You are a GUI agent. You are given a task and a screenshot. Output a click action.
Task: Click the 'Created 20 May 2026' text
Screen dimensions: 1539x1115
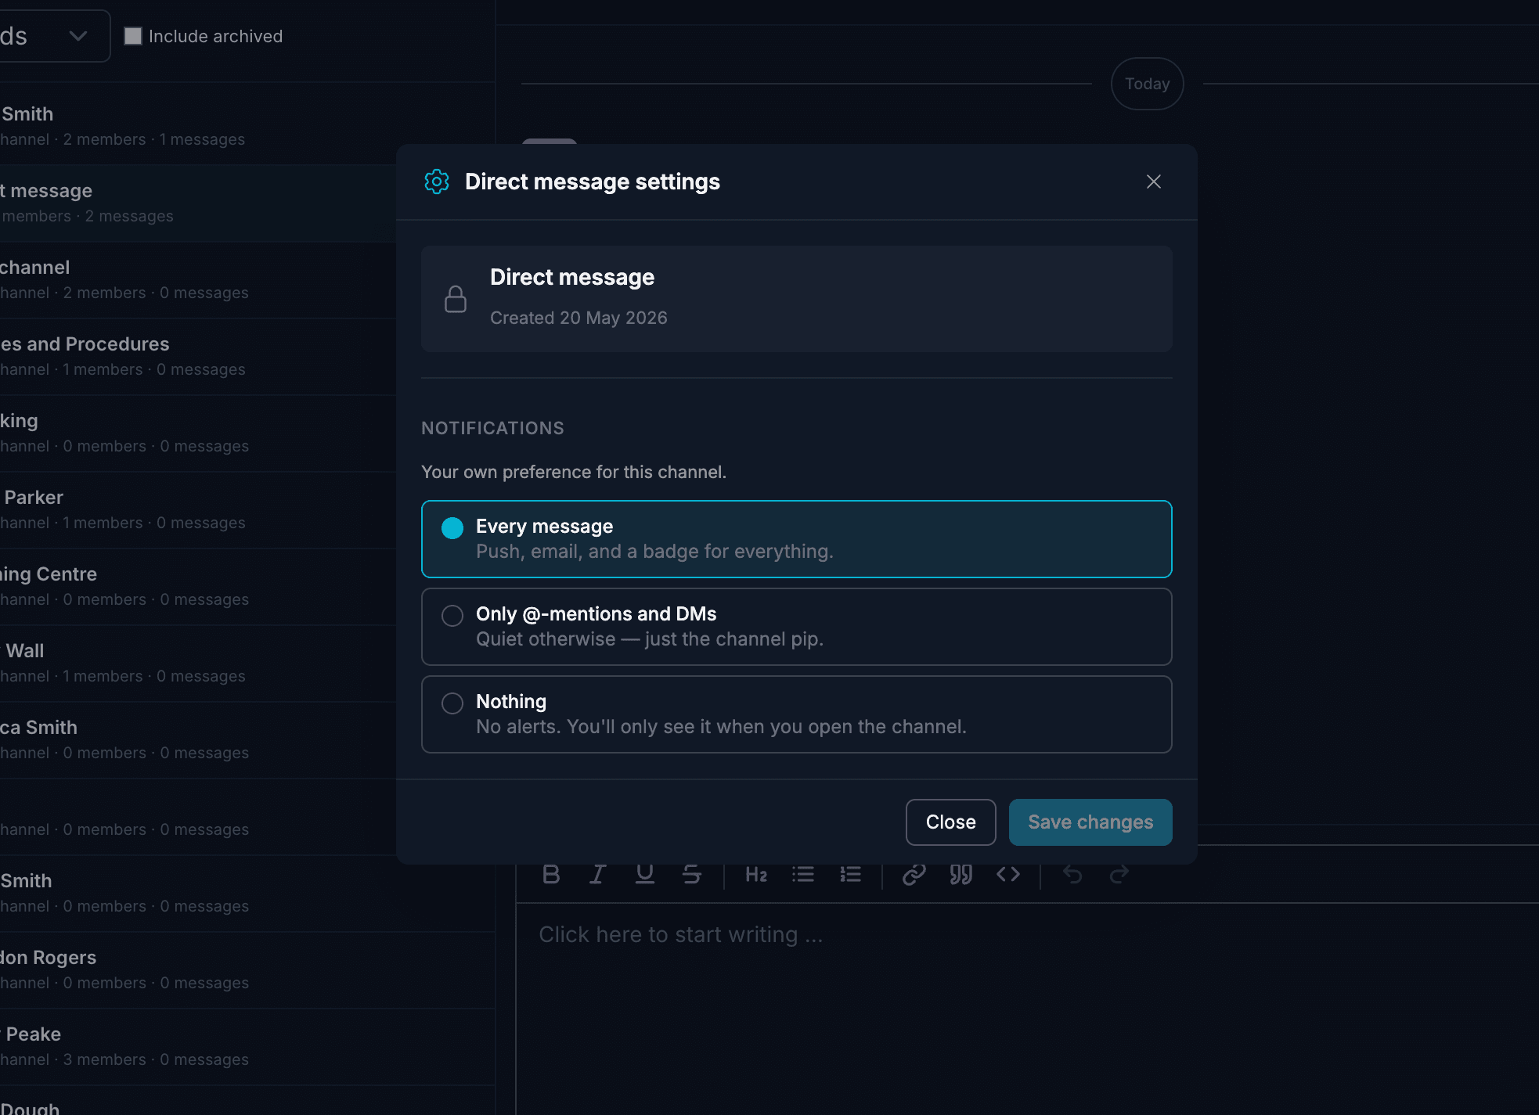(x=578, y=318)
